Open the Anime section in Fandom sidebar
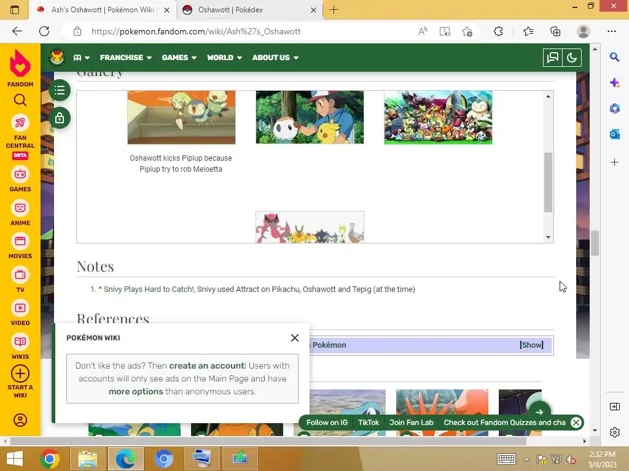Viewport: 629px width, 471px height. tap(20, 213)
